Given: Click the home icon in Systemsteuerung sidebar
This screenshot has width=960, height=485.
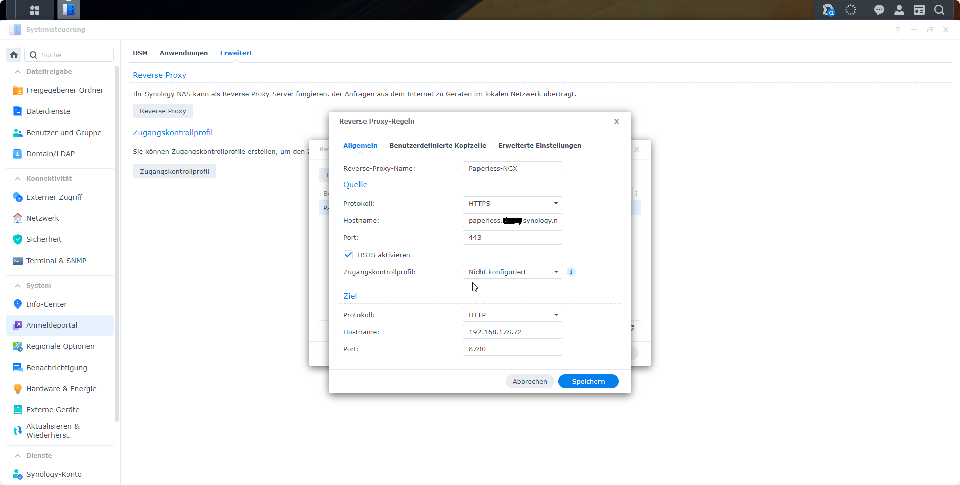Looking at the screenshot, I should point(14,55).
